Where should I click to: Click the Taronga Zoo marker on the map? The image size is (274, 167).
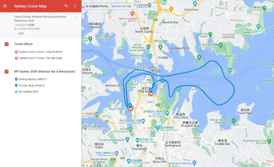221,45
